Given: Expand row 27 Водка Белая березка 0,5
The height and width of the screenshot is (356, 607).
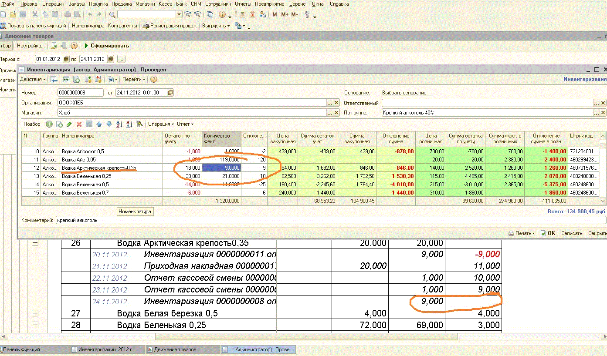Looking at the screenshot, I should pyautogui.click(x=35, y=313).
